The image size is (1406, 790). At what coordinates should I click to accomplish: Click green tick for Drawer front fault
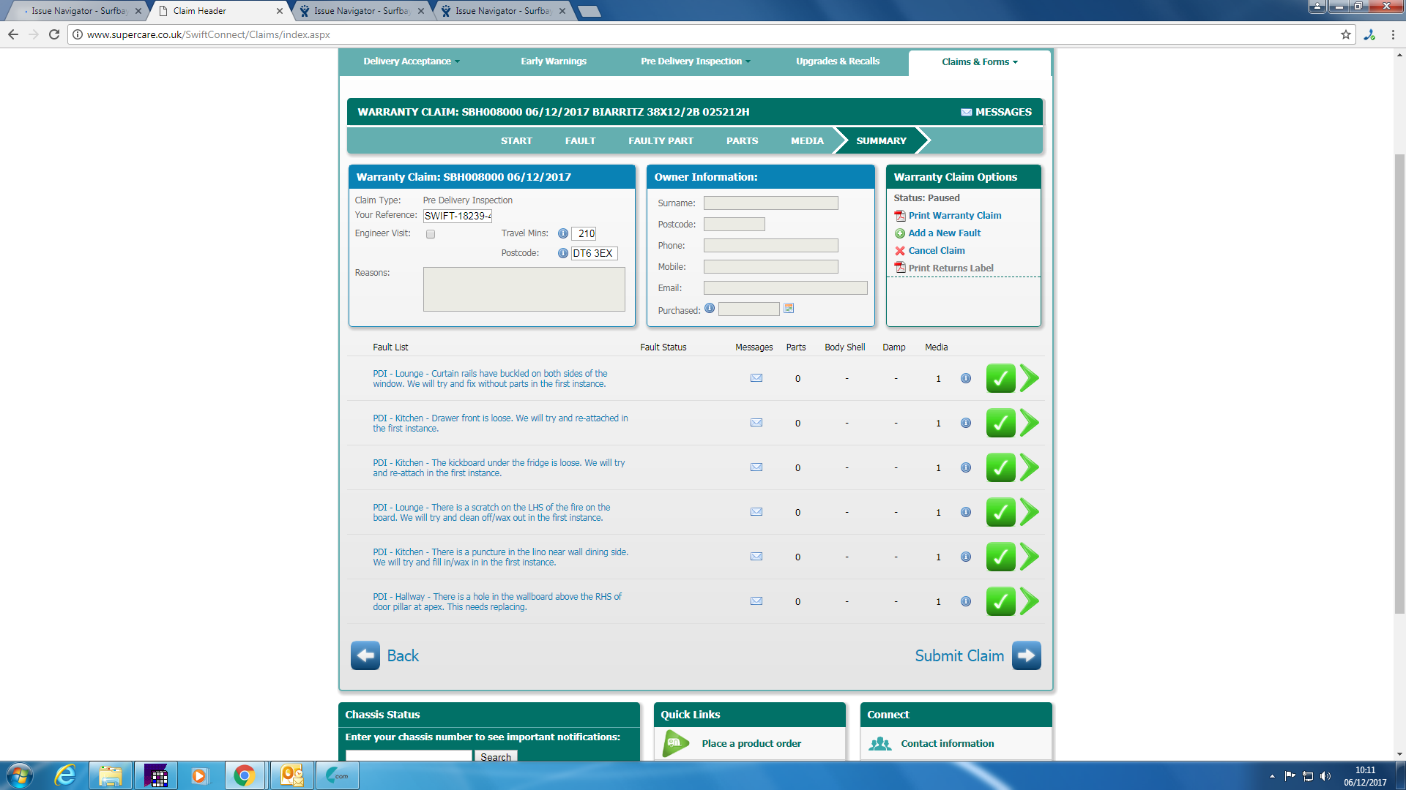1000,423
